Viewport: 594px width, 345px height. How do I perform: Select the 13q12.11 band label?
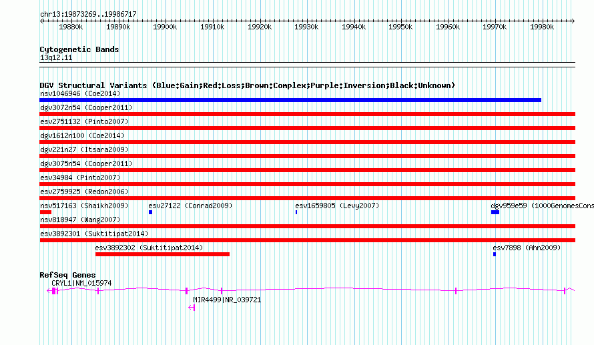[x=56, y=57]
